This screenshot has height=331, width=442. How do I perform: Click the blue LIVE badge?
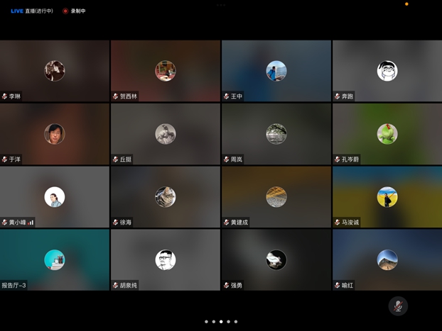[x=17, y=11]
